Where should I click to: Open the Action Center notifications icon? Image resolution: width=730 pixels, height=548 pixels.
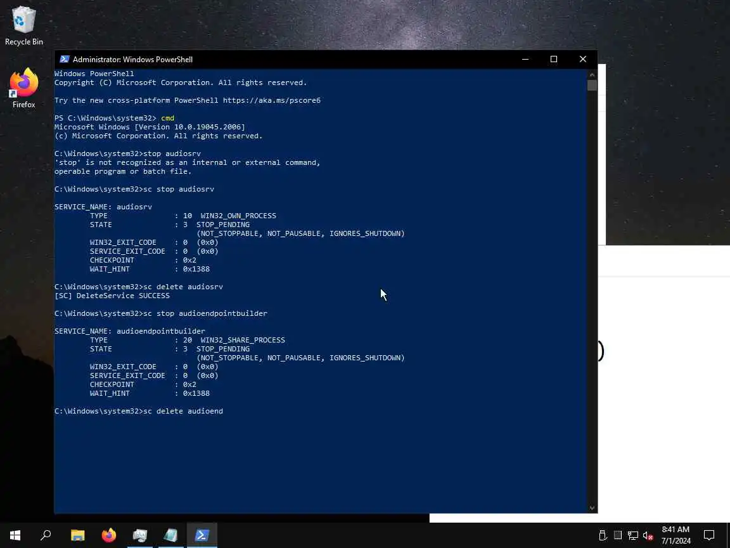tap(709, 535)
